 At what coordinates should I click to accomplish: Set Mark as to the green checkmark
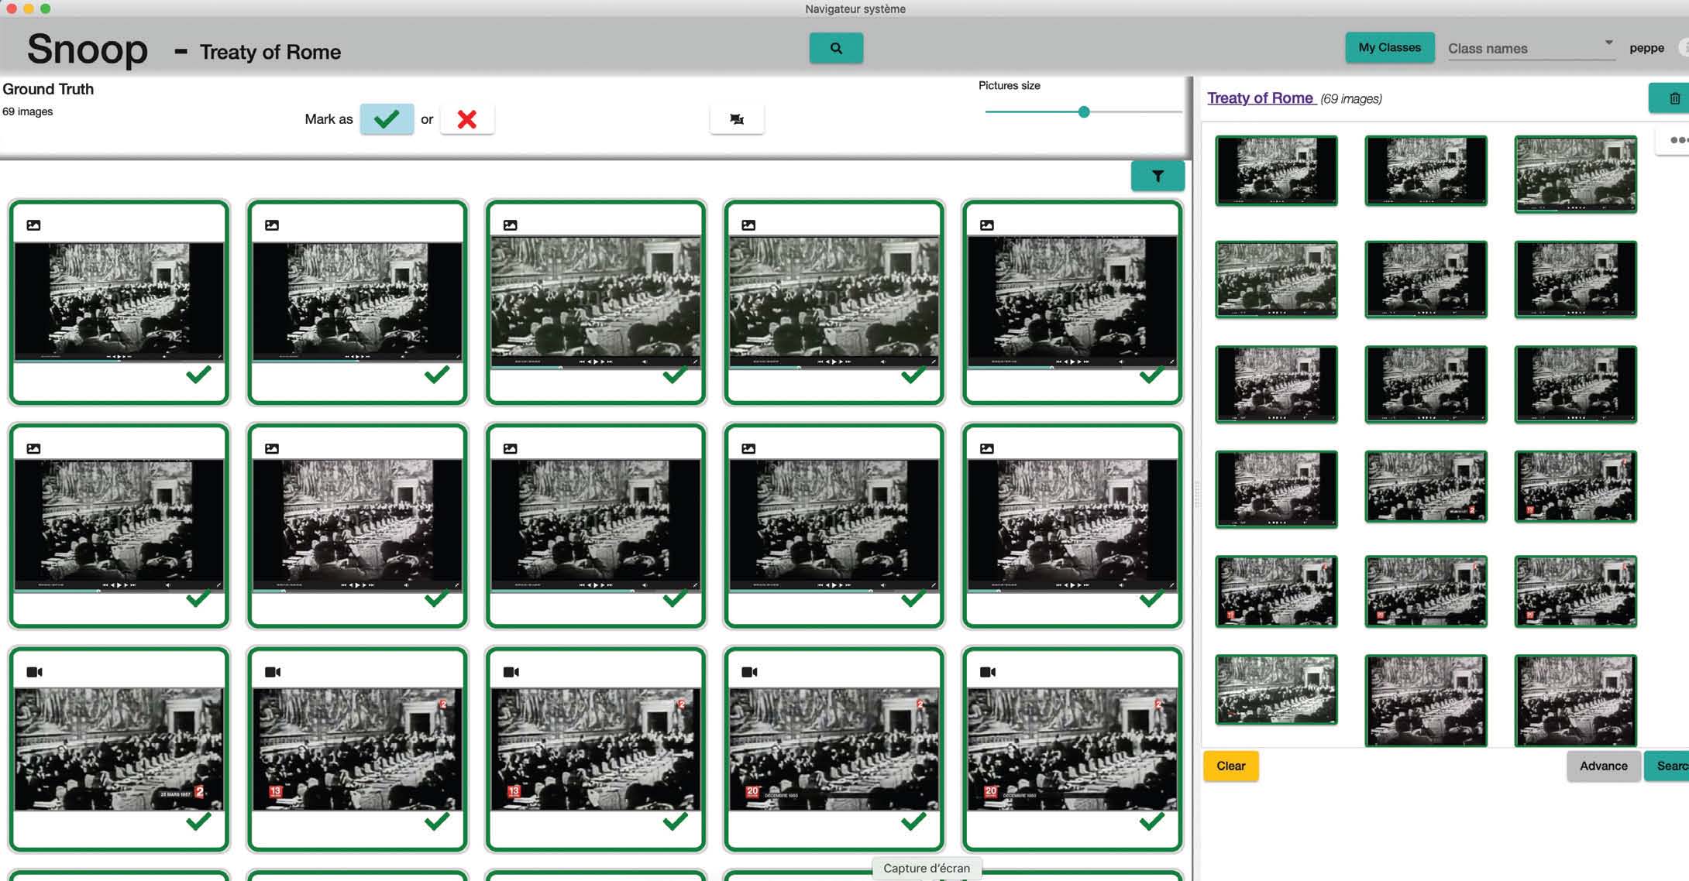click(387, 119)
